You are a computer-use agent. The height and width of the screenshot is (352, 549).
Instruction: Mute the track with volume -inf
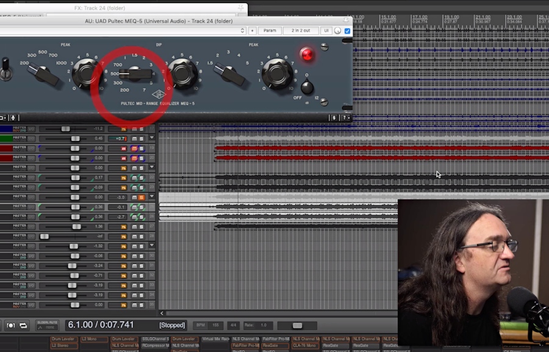134,237
